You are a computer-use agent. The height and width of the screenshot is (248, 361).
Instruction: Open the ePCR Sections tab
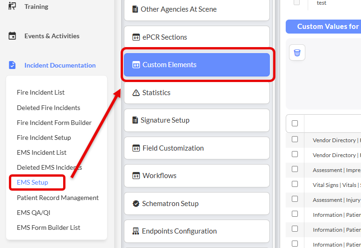[x=197, y=37]
